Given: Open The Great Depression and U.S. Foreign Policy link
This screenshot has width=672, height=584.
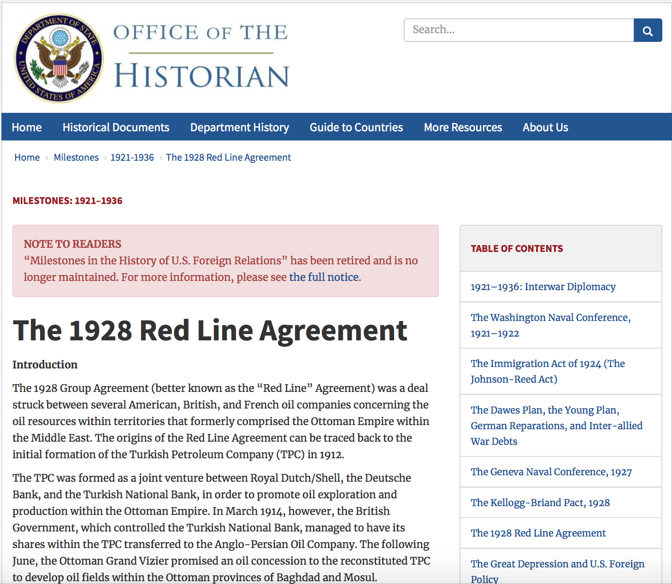Looking at the screenshot, I should (x=558, y=571).
